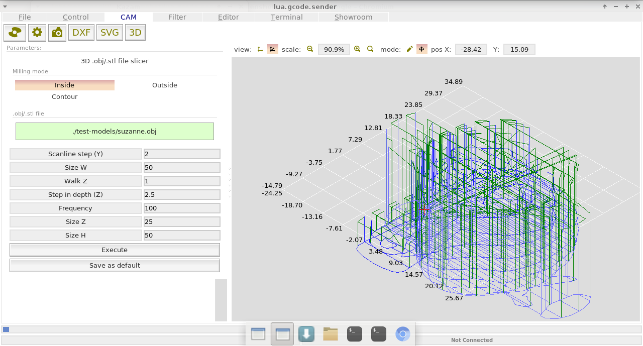Click the Frequency label button
The width and height of the screenshot is (643, 346).
76,208
